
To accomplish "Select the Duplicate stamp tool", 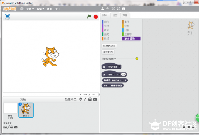I will coord(103,9).
